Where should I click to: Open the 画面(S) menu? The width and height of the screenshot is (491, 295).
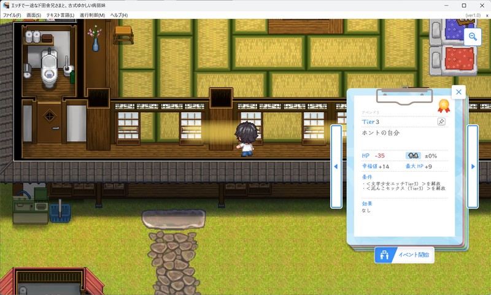[x=34, y=15]
